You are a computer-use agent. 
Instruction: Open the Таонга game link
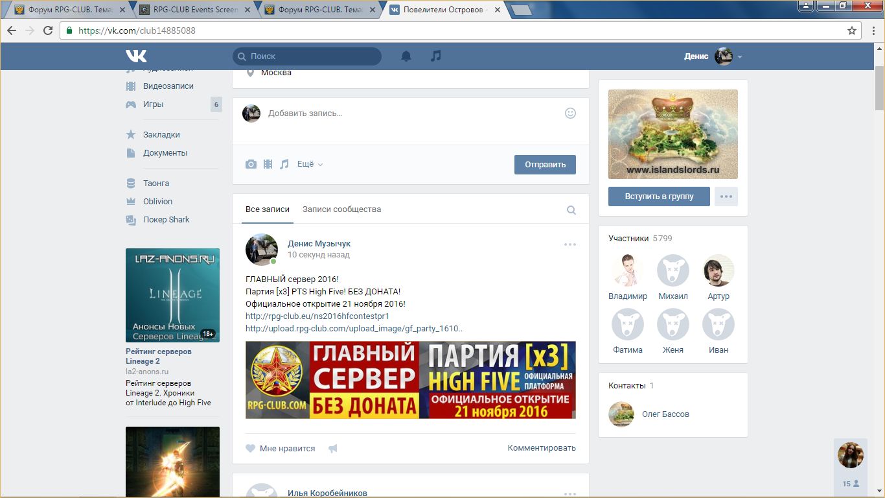pos(155,184)
